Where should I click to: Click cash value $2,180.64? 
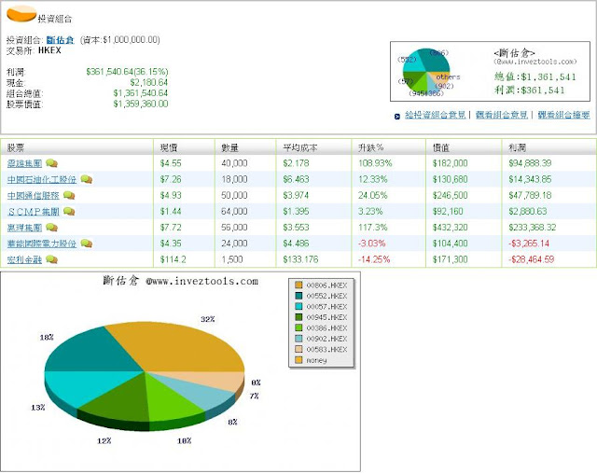click(x=149, y=83)
